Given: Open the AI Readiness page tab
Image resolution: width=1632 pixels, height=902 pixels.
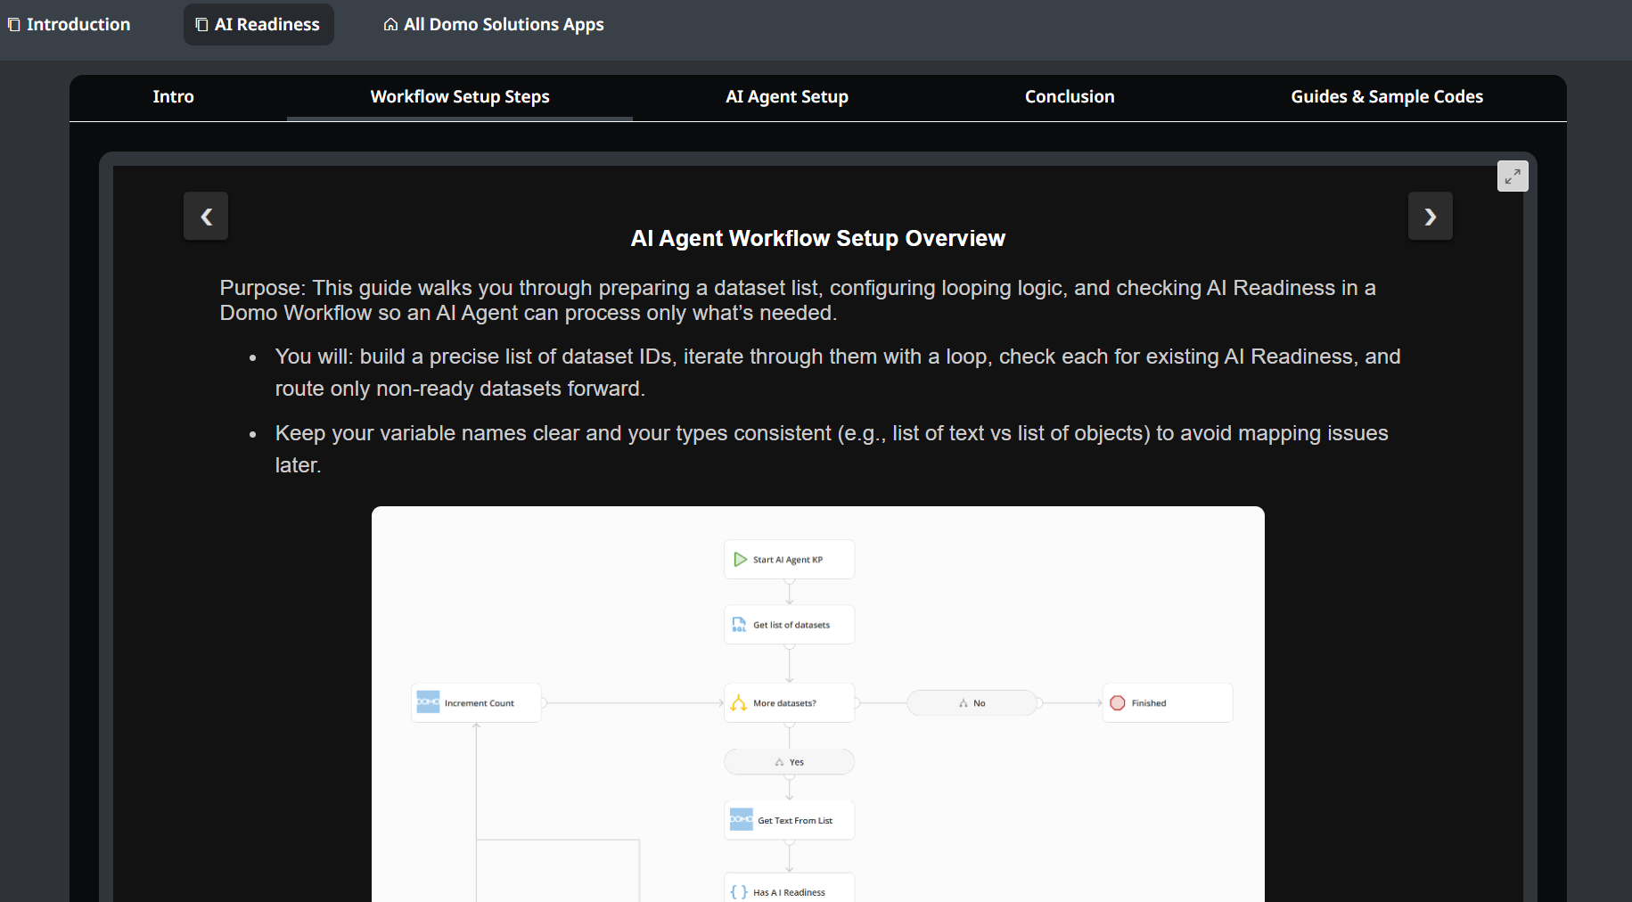Looking at the screenshot, I should (x=258, y=24).
